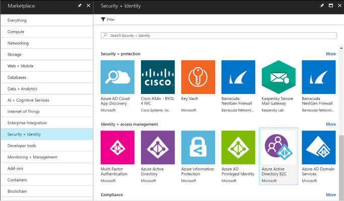The height and width of the screenshot is (201, 344).
Task: Choose the Containers category
Action: click(x=47, y=180)
